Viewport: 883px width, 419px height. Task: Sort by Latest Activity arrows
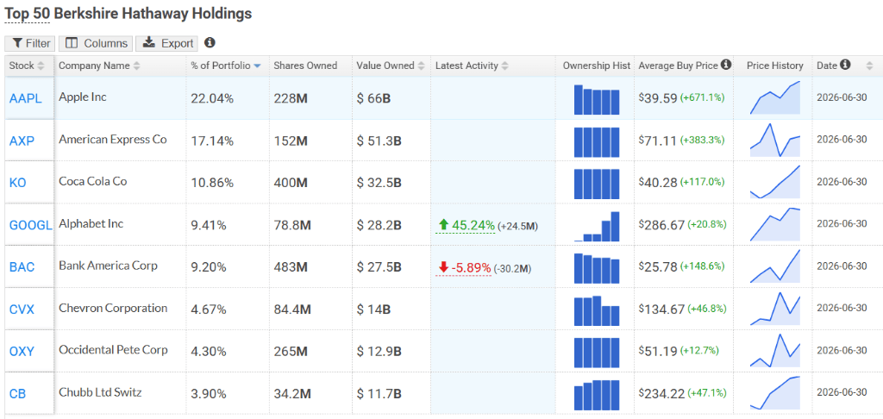point(505,66)
